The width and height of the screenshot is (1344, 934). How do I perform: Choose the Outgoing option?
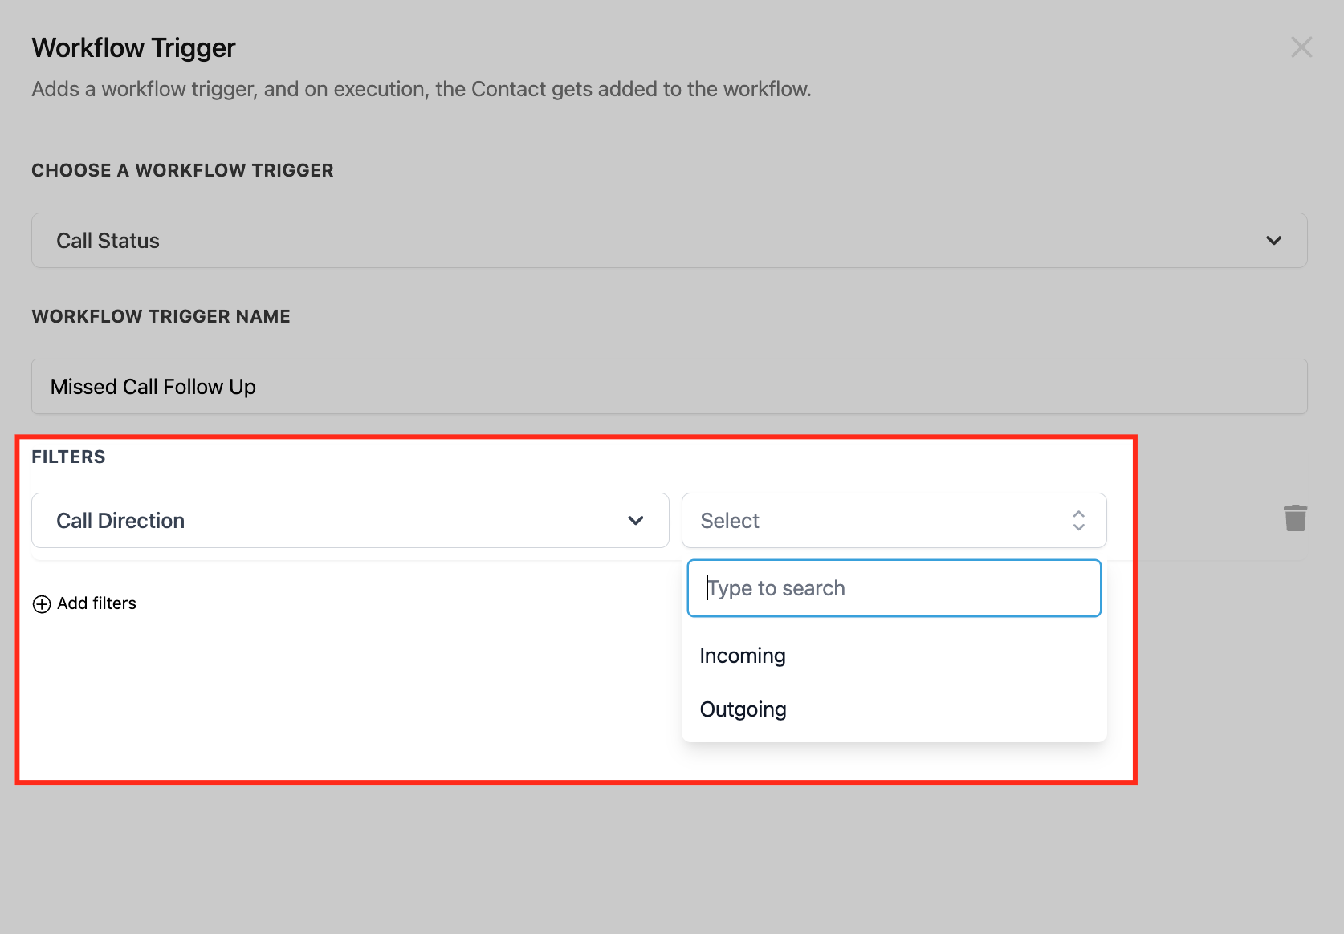pyautogui.click(x=894, y=709)
